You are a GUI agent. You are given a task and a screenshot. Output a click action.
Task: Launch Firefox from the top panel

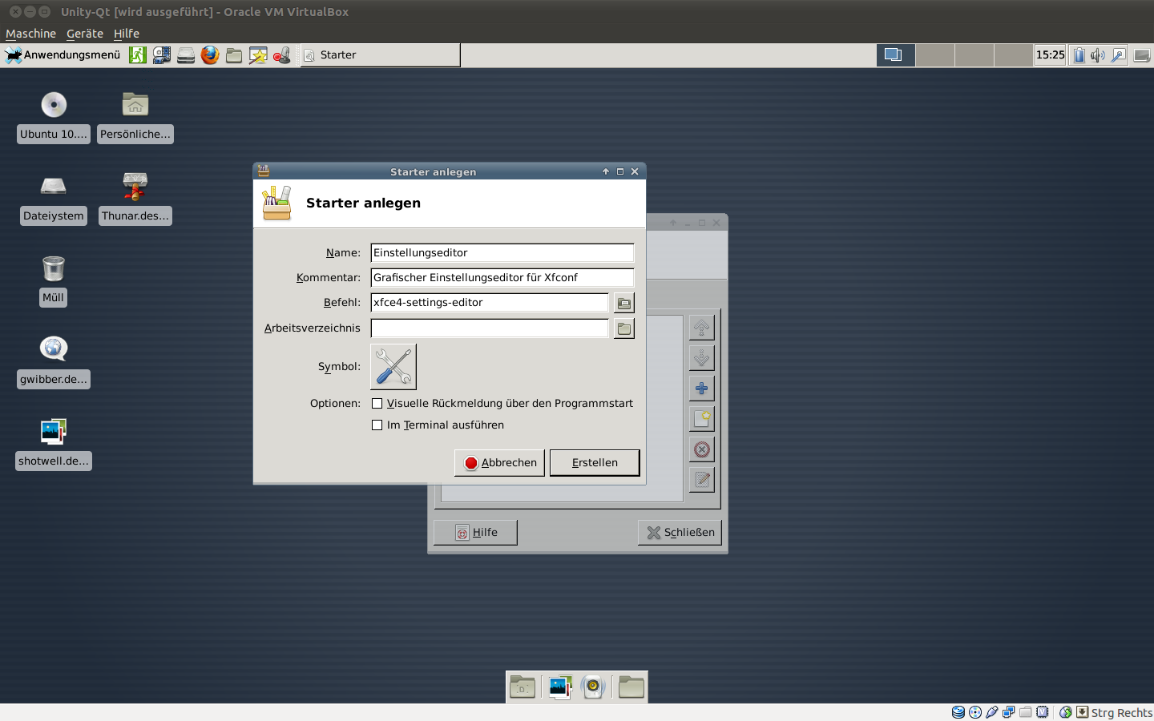[209, 54]
